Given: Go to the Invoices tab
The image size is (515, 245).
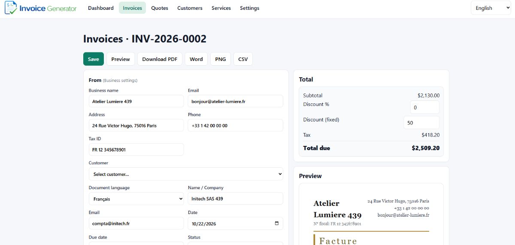Looking at the screenshot, I should pos(132,8).
